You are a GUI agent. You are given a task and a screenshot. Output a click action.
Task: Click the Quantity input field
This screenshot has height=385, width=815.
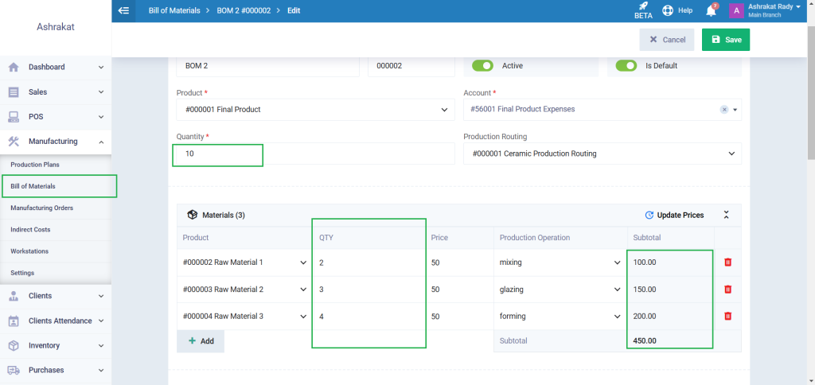316,154
